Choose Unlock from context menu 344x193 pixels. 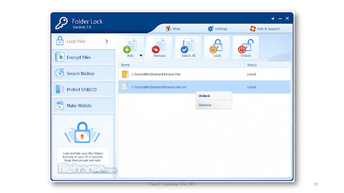point(214,96)
